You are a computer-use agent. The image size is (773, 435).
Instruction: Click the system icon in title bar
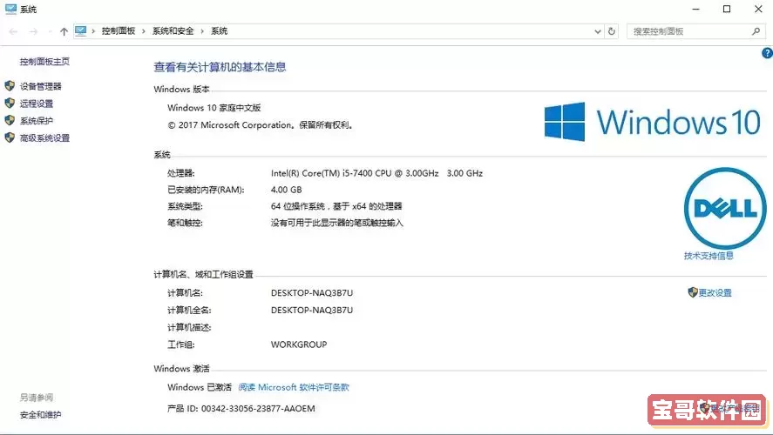click(10, 9)
